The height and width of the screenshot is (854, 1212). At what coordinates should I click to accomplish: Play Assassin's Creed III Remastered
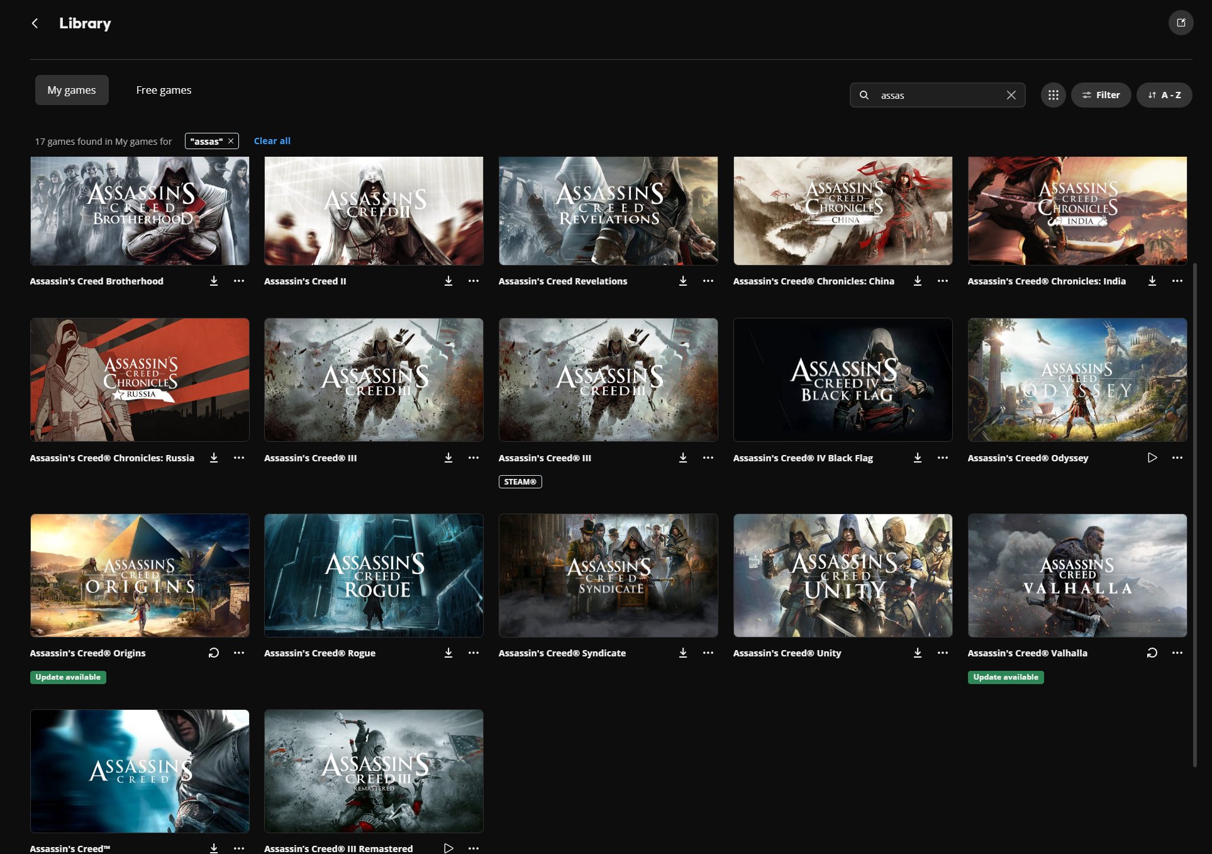tap(448, 848)
